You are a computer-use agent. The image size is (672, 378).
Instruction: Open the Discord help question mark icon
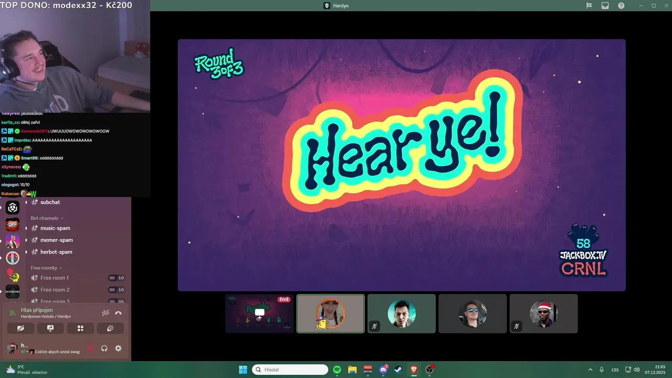(x=621, y=5)
